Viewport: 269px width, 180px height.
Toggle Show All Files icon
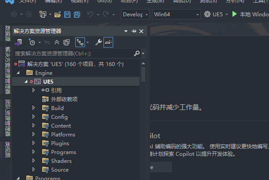click(x=66, y=42)
